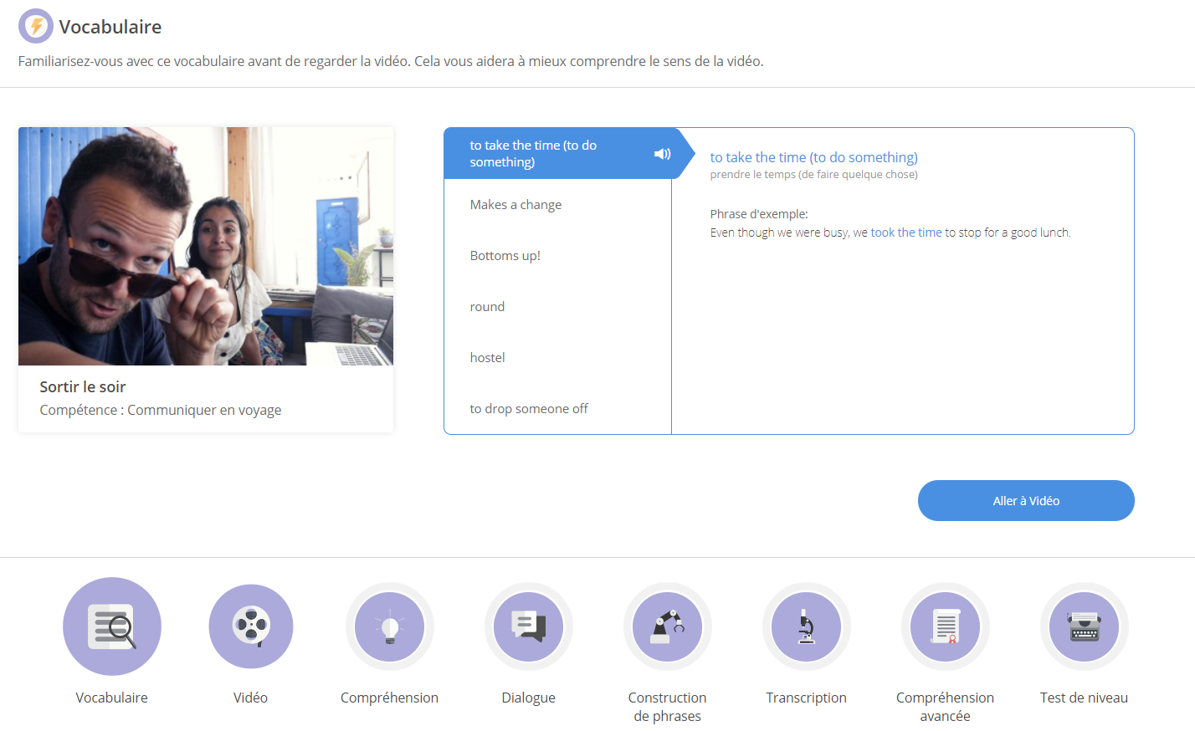Select the 'Makes a change' vocabulary item

[558, 205]
